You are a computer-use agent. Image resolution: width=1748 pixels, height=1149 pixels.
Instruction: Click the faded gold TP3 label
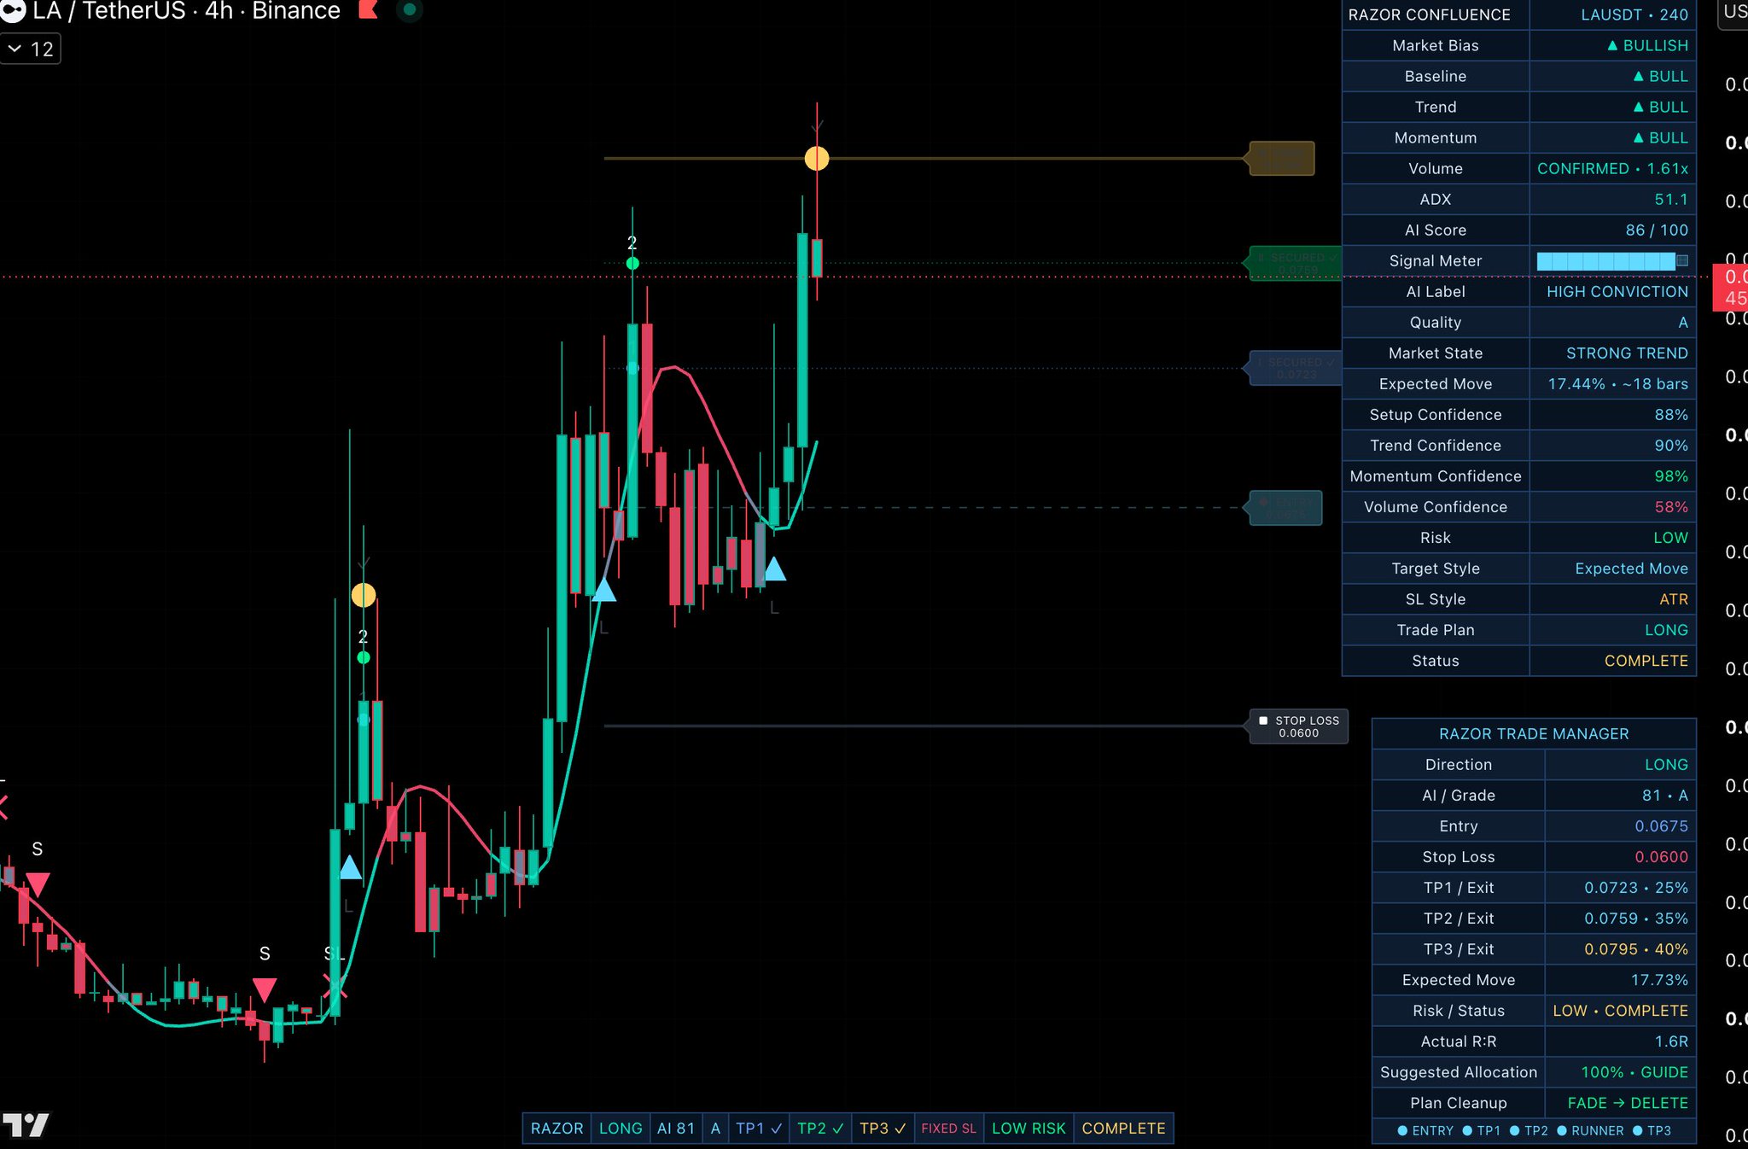[1281, 158]
